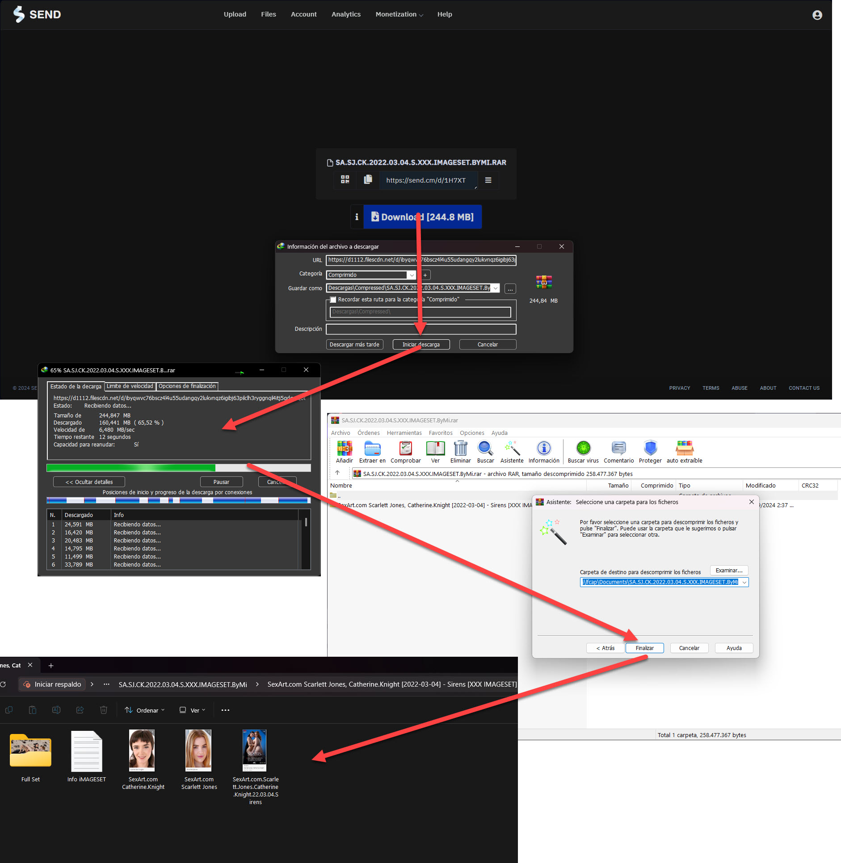Image resolution: width=841 pixels, height=863 pixels.
Task: Click the Ver toolbar icon in WinRAR
Action: pos(435,452)
